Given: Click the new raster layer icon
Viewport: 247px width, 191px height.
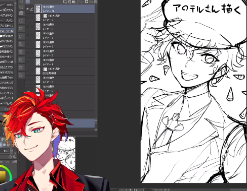Looking at the screenshot, I should [x=65, y=2].
